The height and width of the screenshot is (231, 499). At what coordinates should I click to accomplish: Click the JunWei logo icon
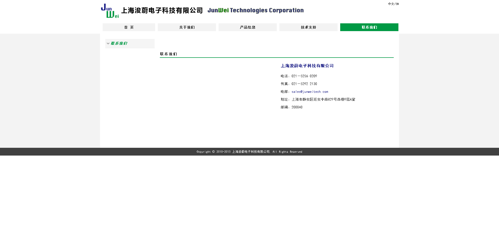tap(110, 11)
